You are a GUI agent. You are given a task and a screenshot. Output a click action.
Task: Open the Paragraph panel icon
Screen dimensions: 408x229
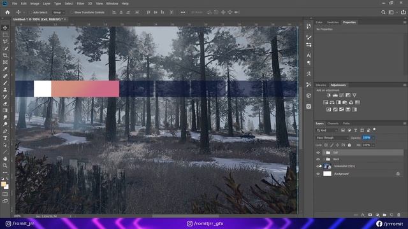point(309,63)
